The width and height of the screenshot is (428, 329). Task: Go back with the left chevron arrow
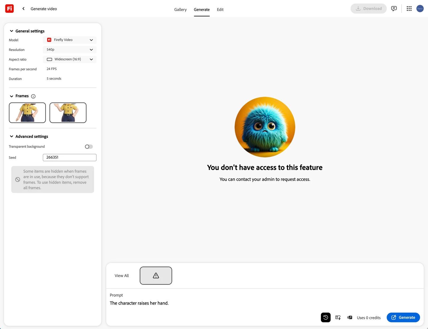(24, 9)
